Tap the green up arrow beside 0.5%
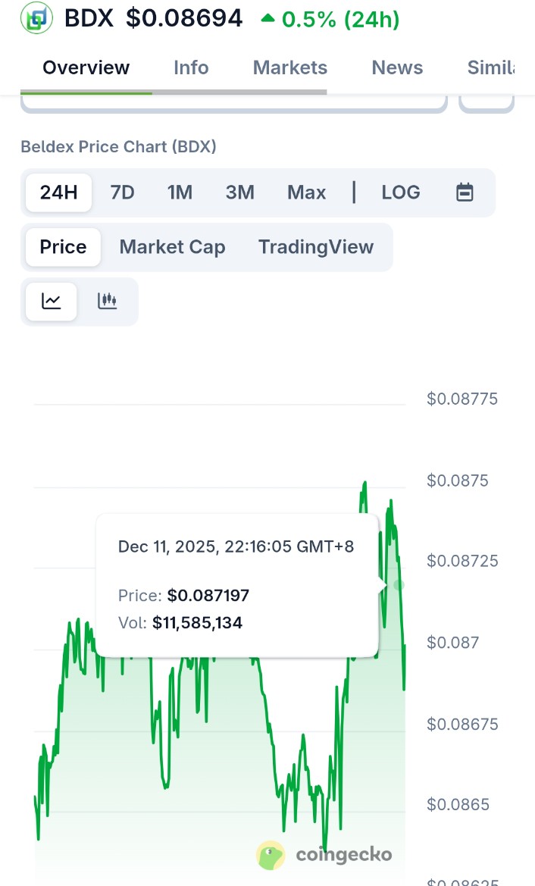 pos(267,17)
